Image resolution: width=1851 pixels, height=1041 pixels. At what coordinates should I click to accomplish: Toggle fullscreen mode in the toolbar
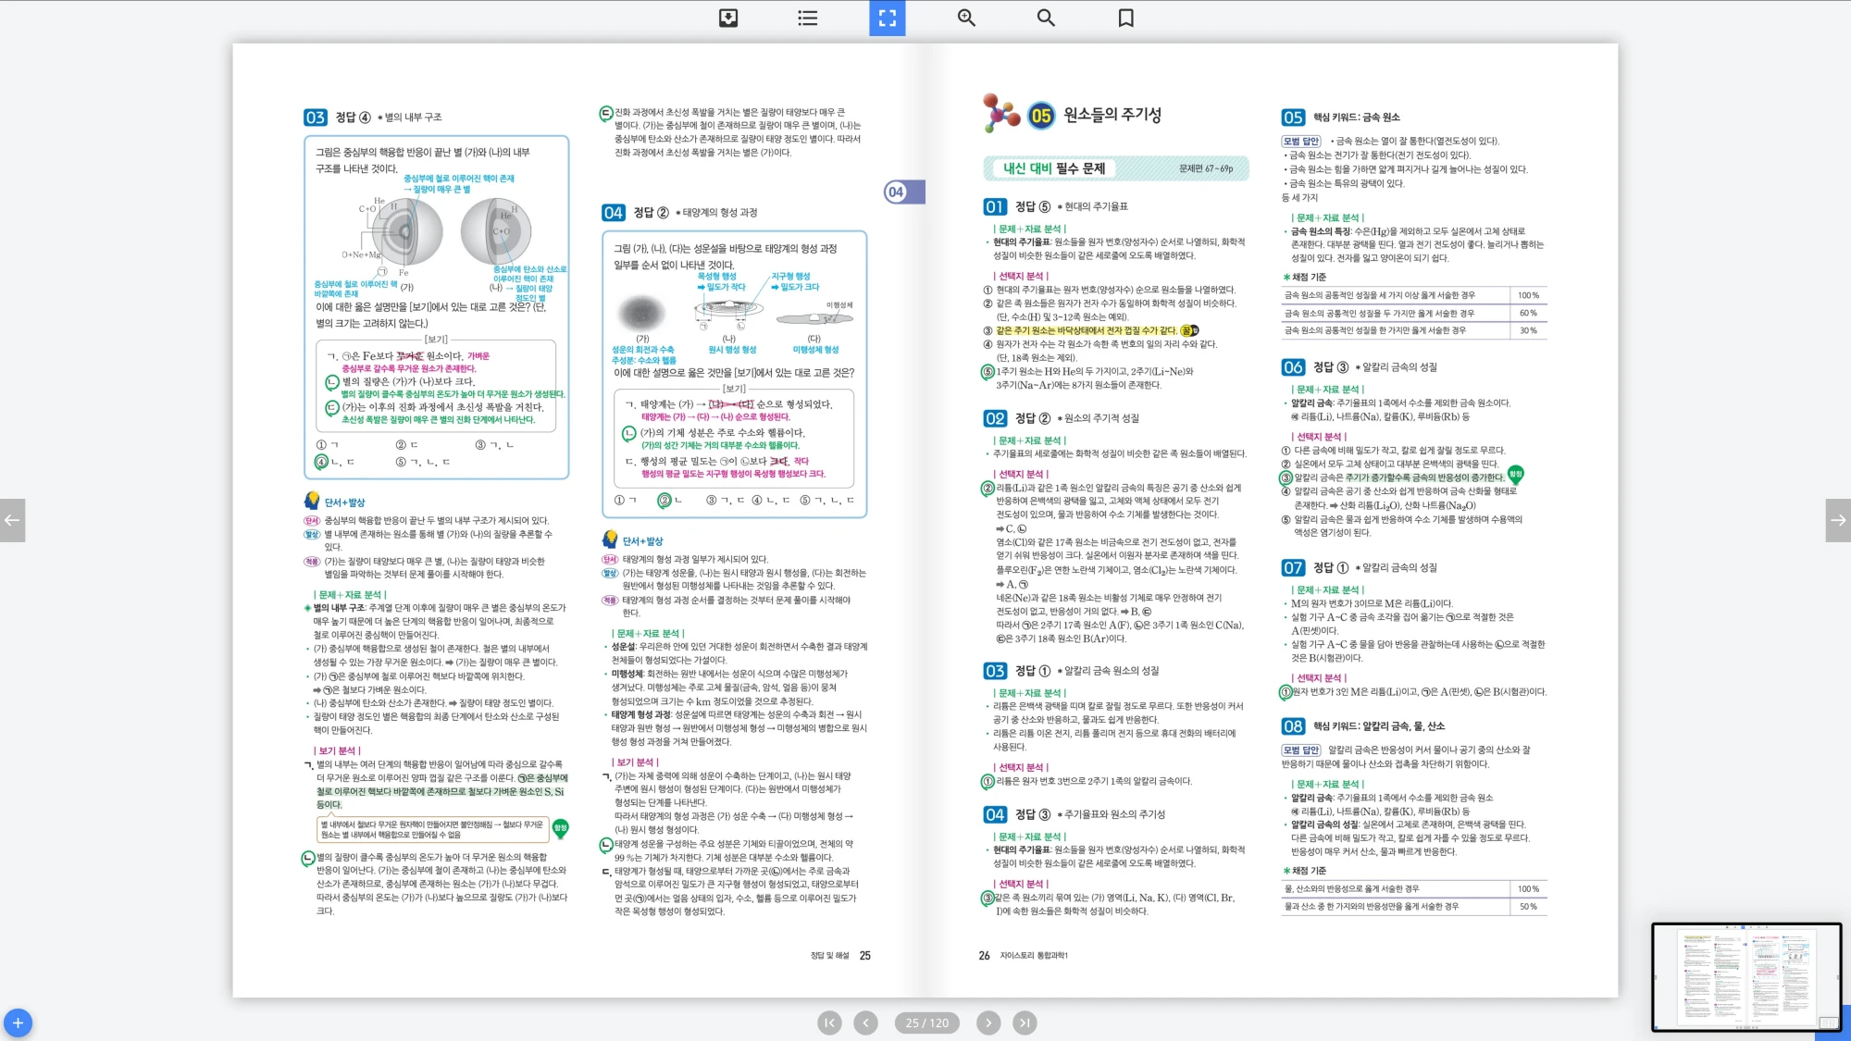pyautogui.click(x=887, y=18)
